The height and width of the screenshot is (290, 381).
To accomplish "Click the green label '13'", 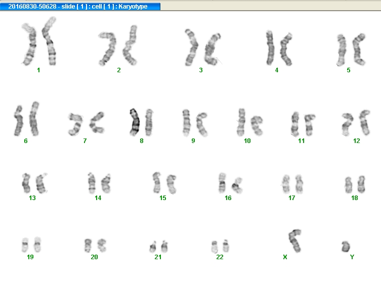I will pyautogui.click(x=32, y=198).
